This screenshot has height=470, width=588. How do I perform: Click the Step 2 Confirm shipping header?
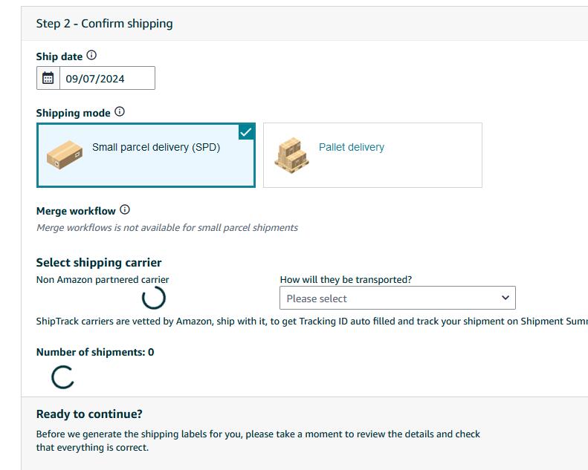[x=104, y=24]
